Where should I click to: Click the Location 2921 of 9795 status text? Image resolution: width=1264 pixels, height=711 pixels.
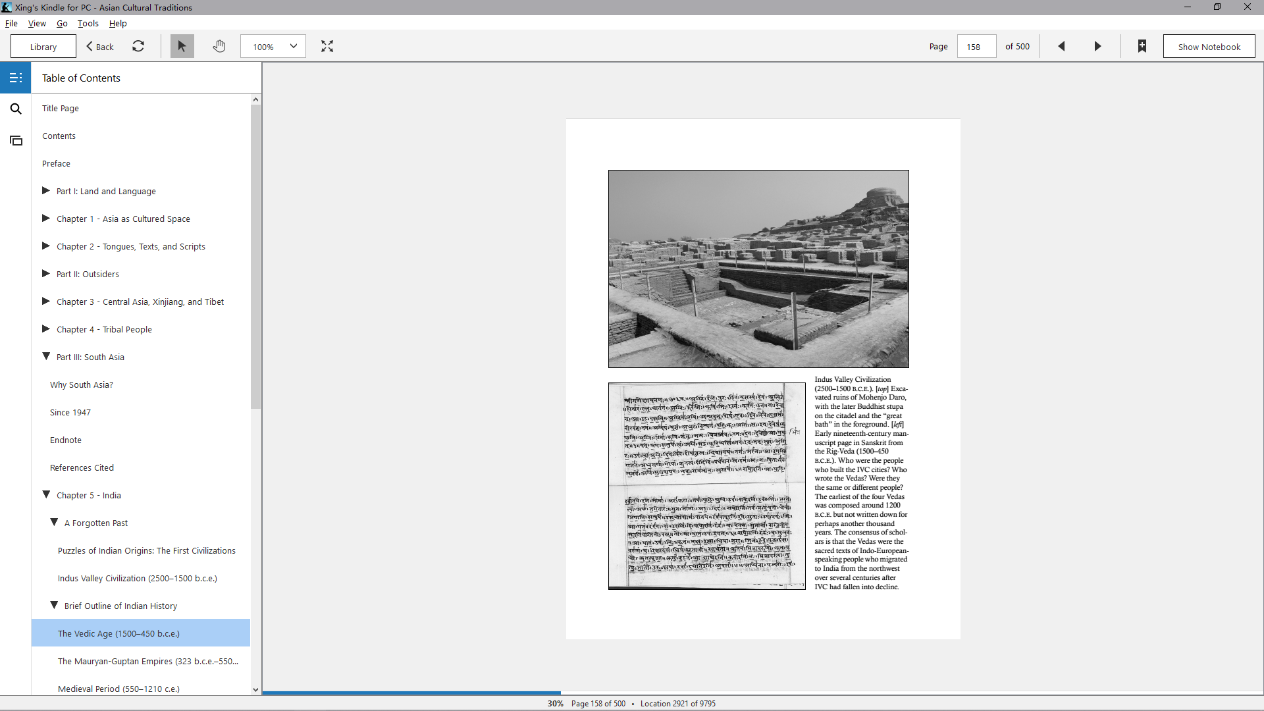[x=677, y=703]
